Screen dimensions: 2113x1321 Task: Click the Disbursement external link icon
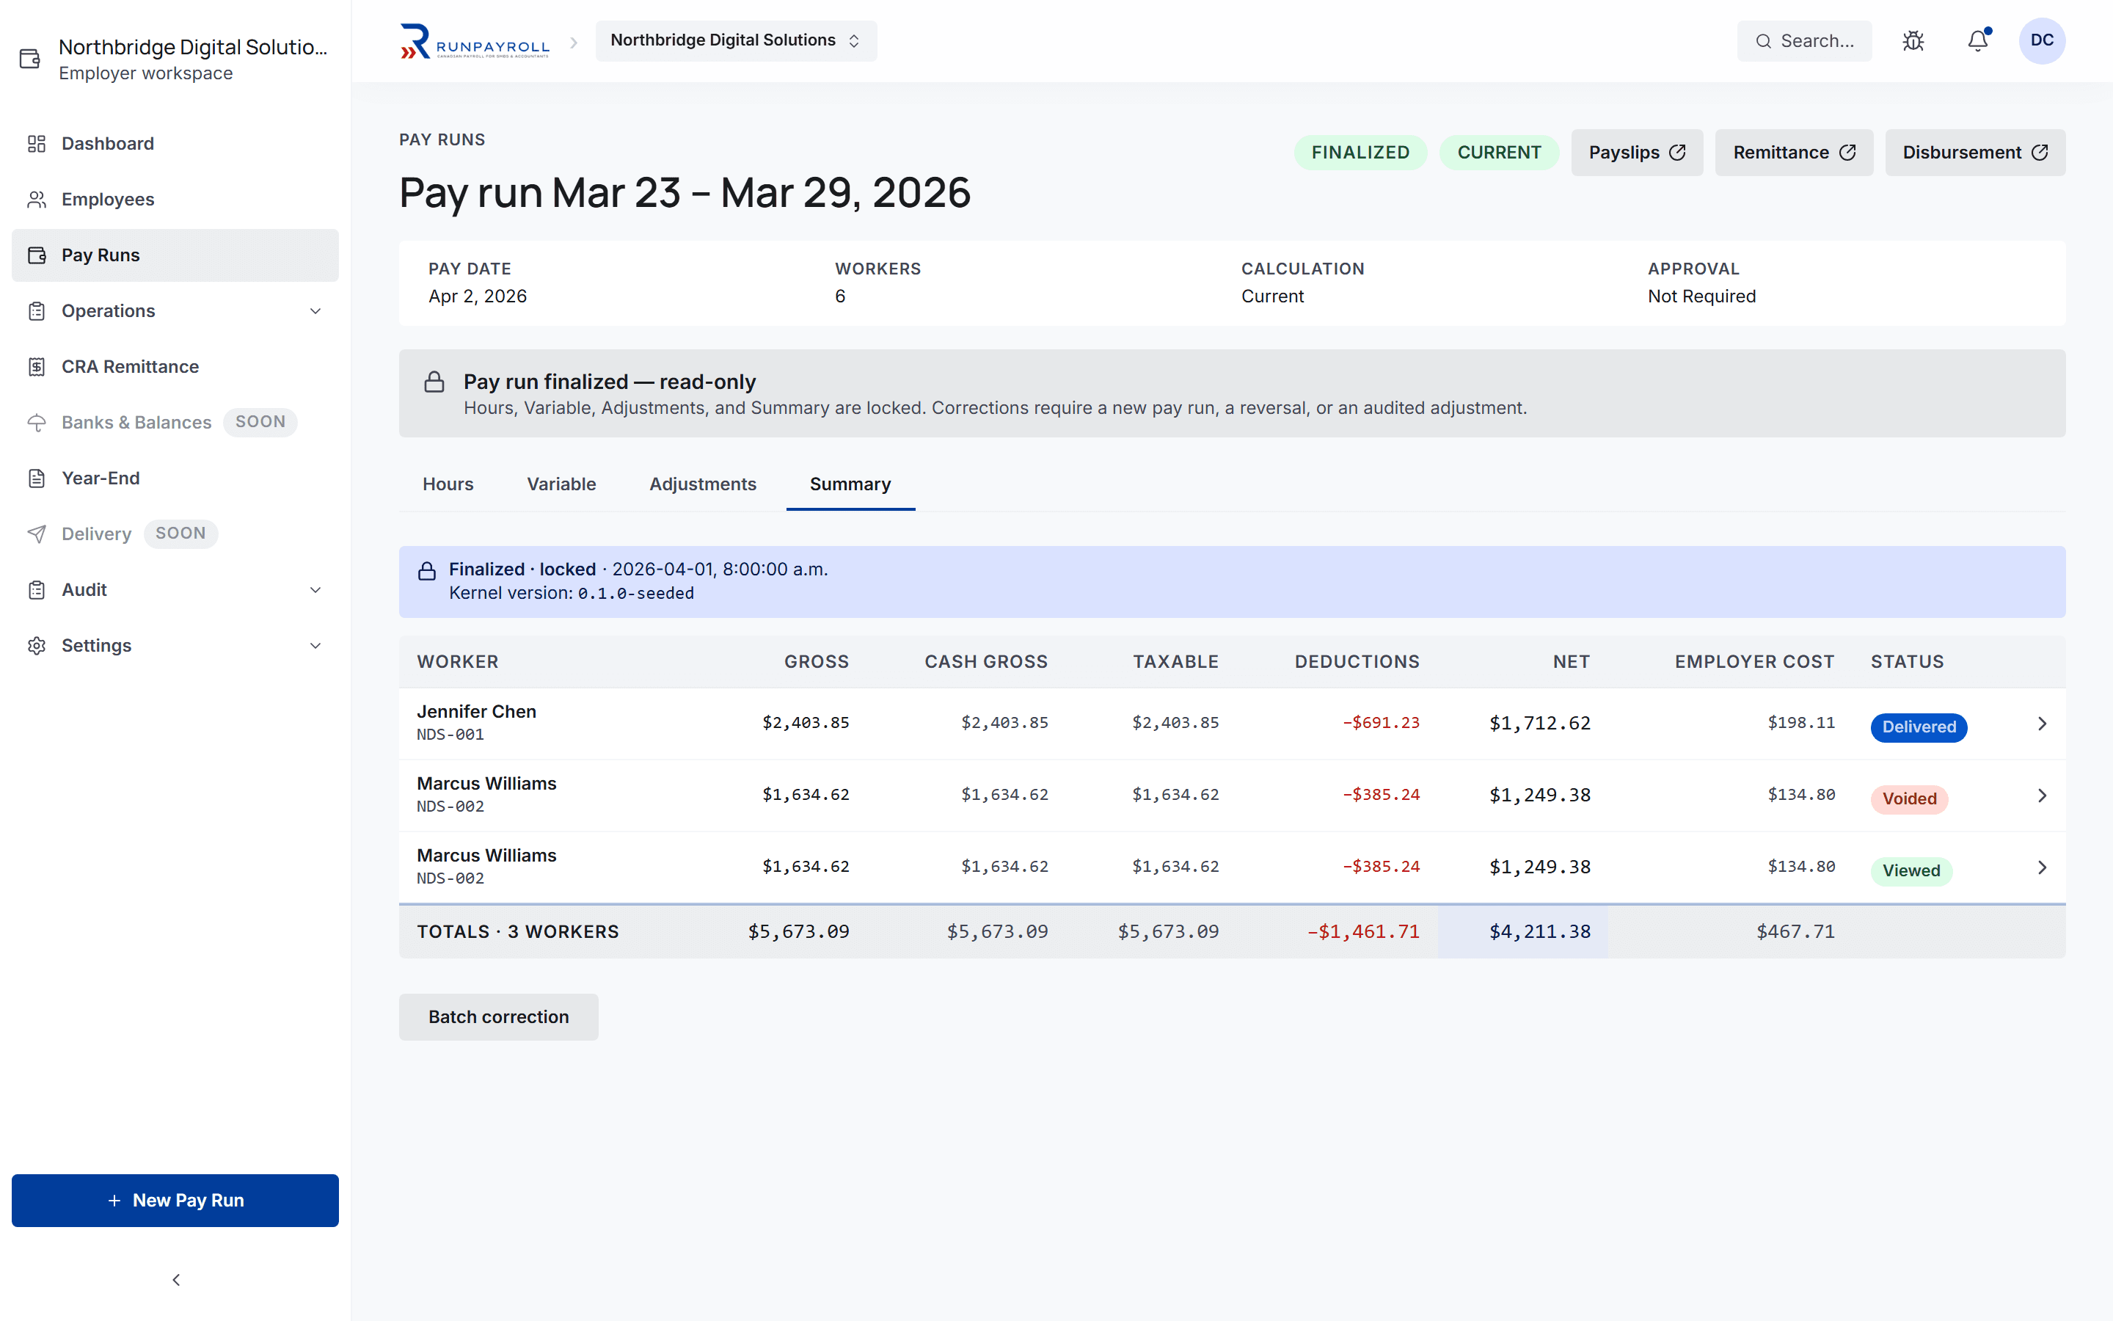coord(2040,153)
